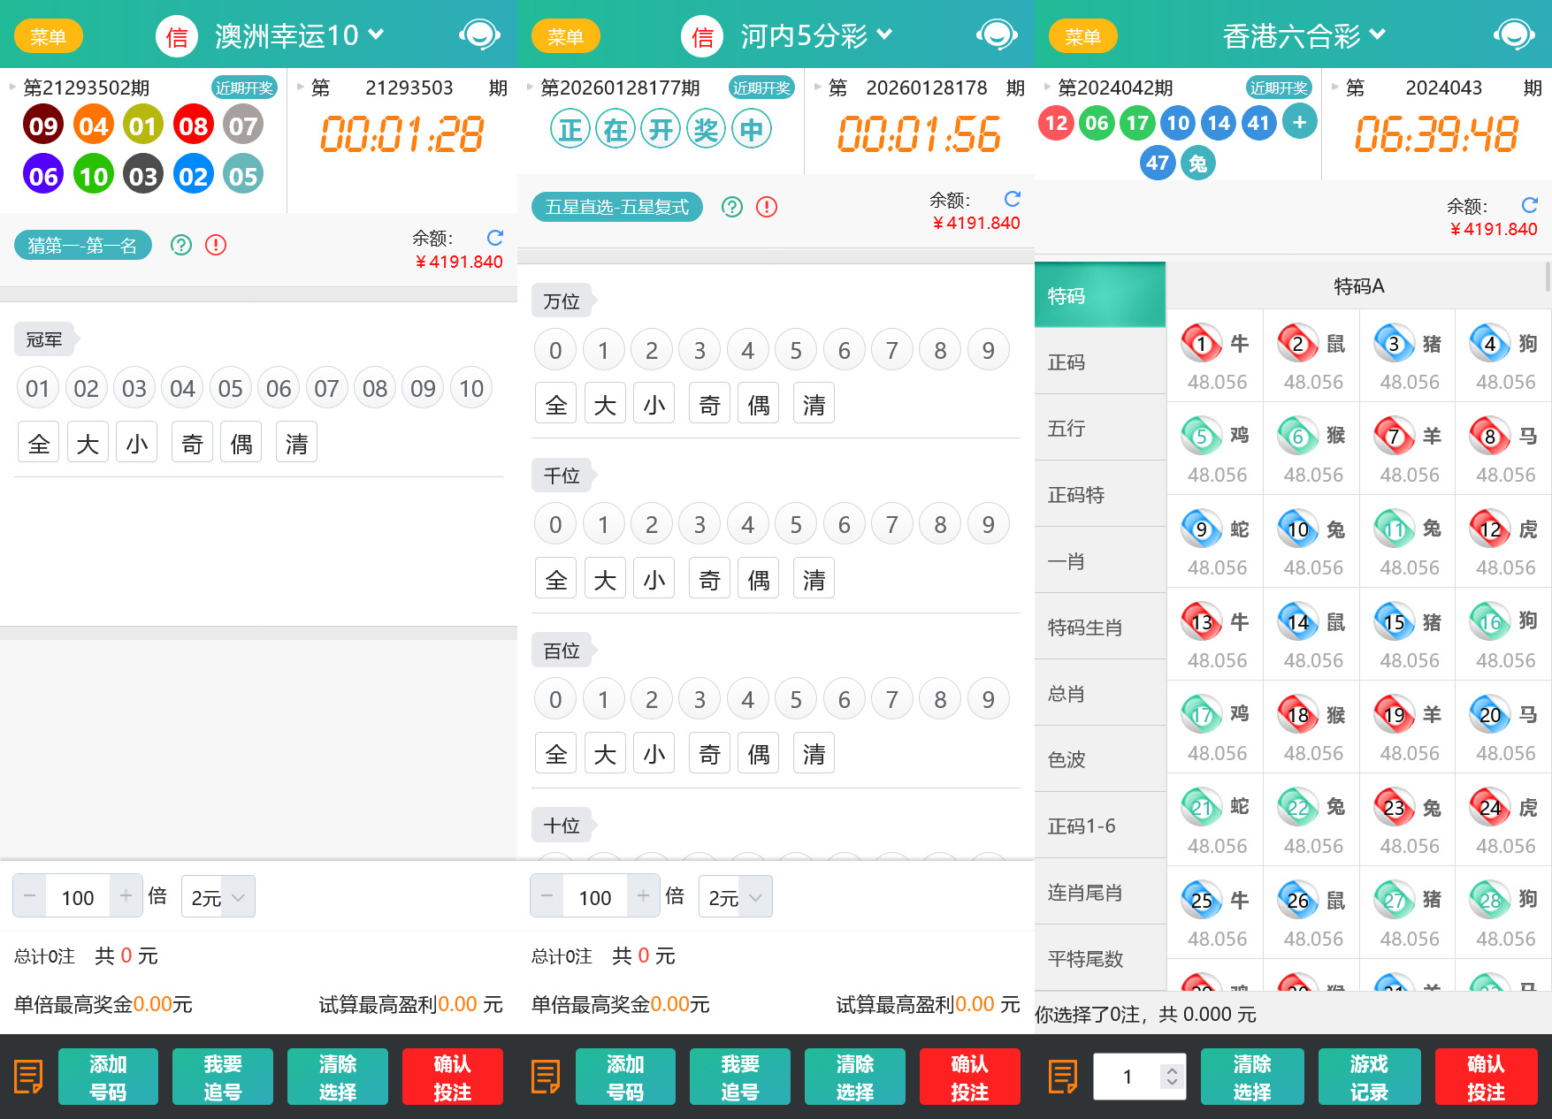Click the blue plus ball in 香港六合彩 results
Screen dimensions: 1552x1119
[1299, 122]
